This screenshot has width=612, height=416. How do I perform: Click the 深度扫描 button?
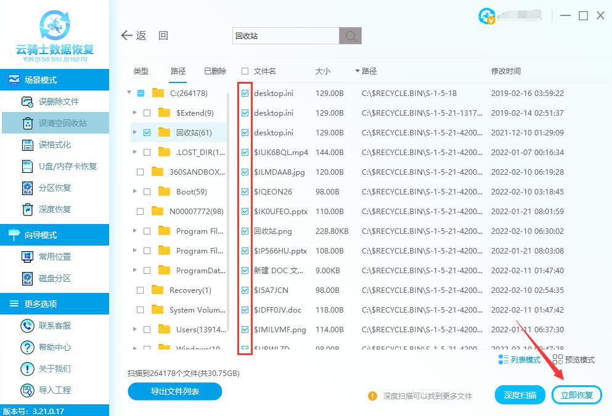pyautogui.click(x=520, y=395)
